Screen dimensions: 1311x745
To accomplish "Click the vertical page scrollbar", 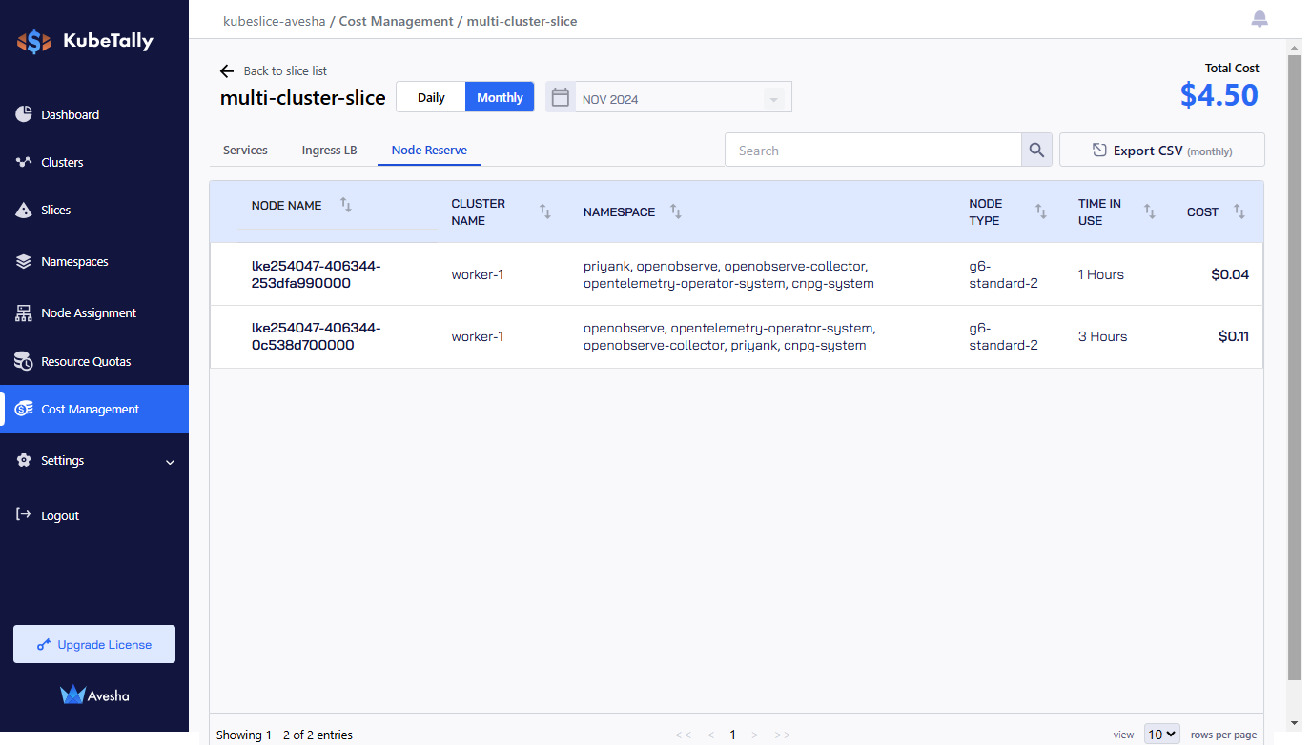I will (x=1294, y=368).
